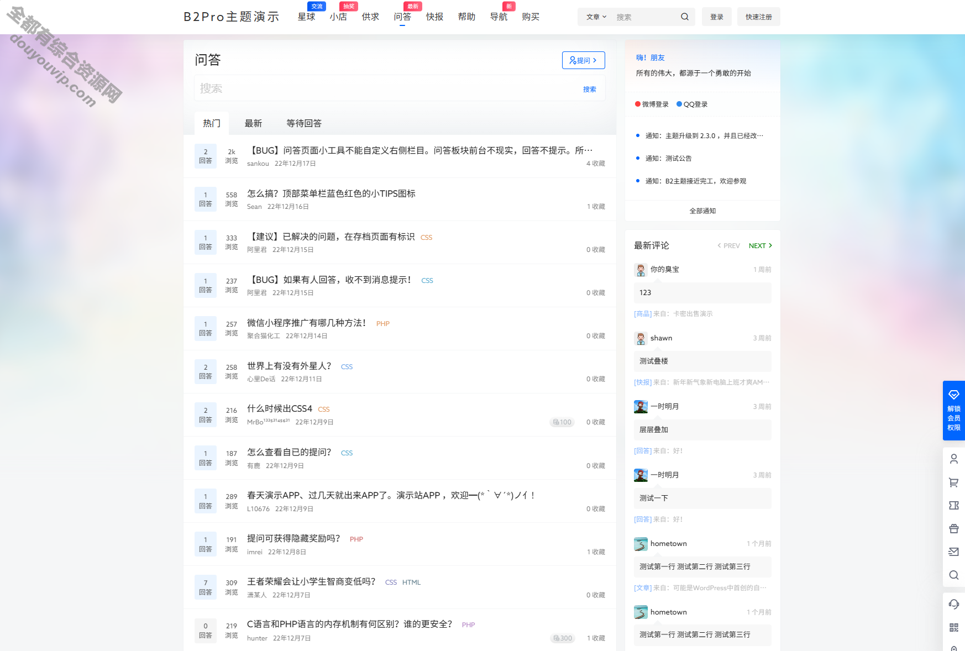Click the top search bar magnifier icon
This screenshot has height=651, width=965.
[x=684, y=17]
